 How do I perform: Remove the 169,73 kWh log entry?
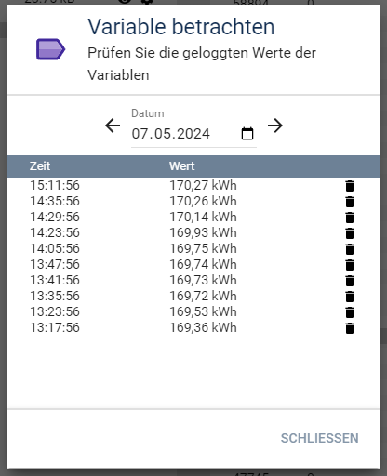coord(350,281)
